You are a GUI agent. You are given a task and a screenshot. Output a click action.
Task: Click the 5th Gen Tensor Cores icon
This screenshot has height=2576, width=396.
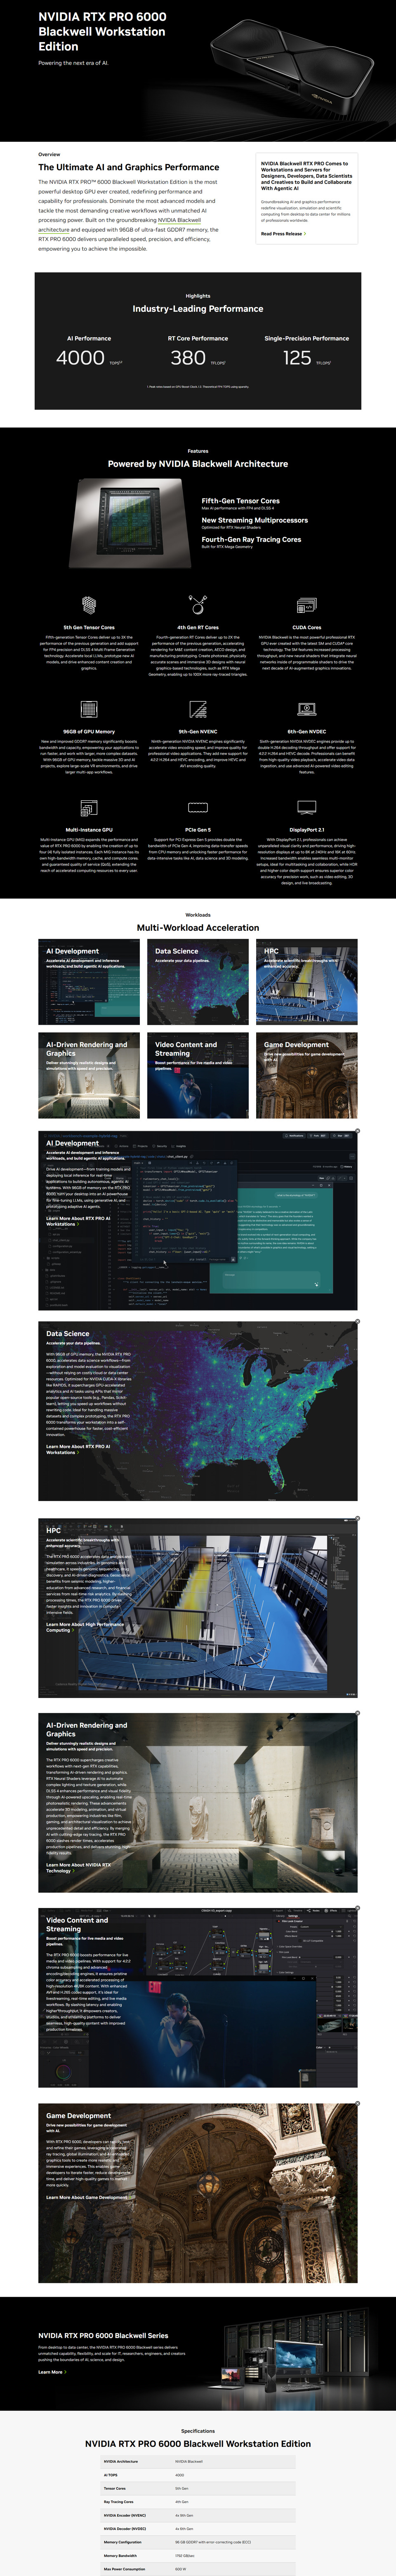pyautogui.click(x=89, y=604)
